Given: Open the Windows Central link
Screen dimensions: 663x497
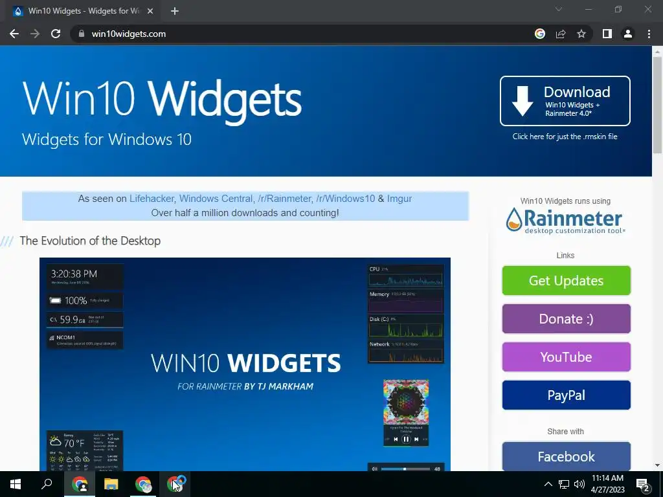Looking at the screenshot, I should coord(216,199).
